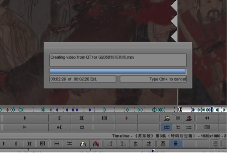Click the red Overwrite arrow button
The image size is (227, 153).
point(189,118)
